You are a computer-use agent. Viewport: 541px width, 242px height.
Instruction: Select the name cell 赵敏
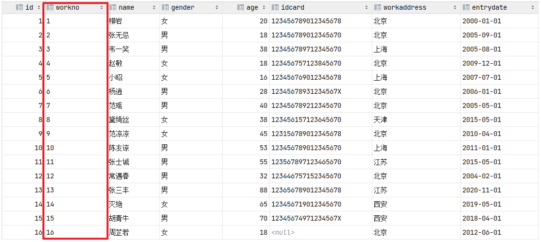pyautogui.click(x=115, y=64)
